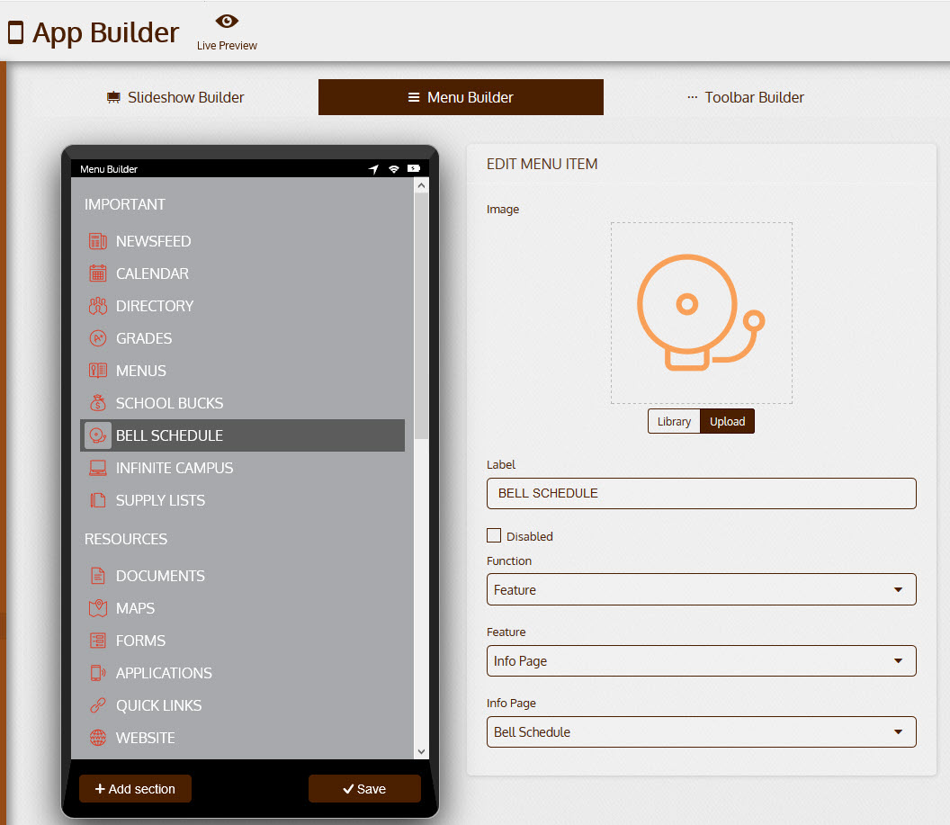Click the Quick Links chain icon
This screenshot has width=950, height=825.
tap(97, 705)
